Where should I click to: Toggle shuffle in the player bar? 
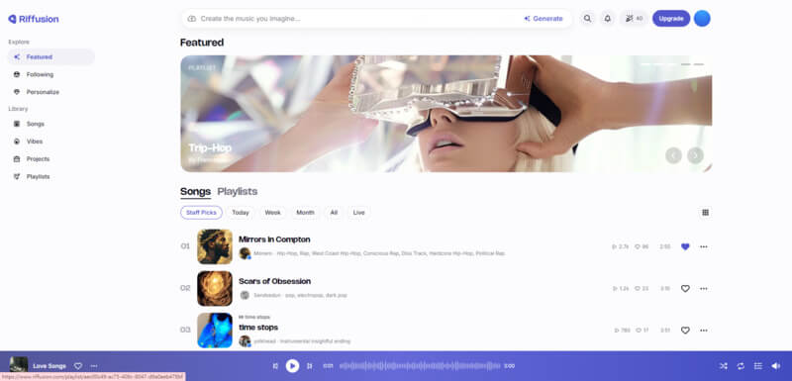pyautogui.click(x=724, y=366)
